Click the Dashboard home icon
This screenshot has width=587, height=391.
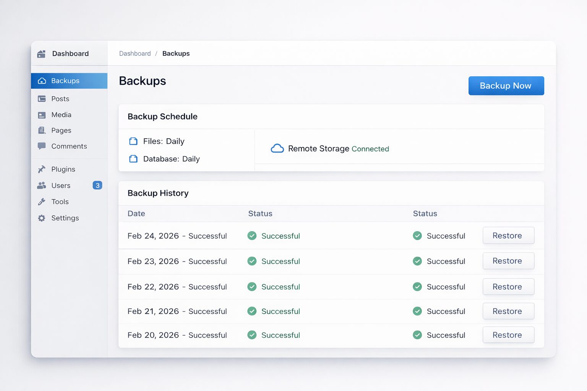point(41,53)
